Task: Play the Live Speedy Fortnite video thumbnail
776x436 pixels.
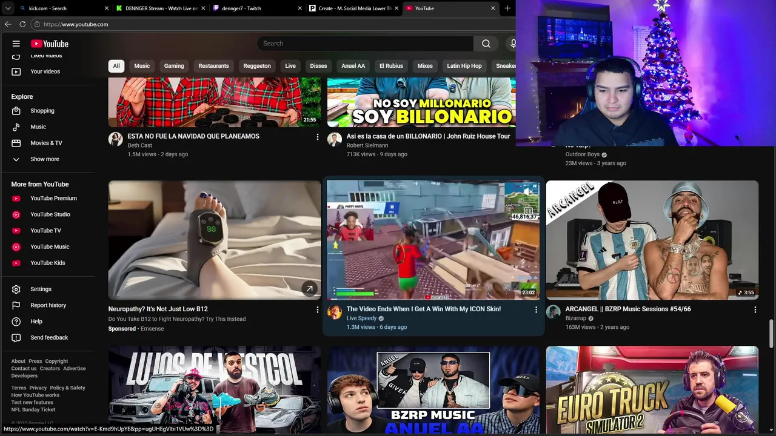Action: (x=433, y=240)
